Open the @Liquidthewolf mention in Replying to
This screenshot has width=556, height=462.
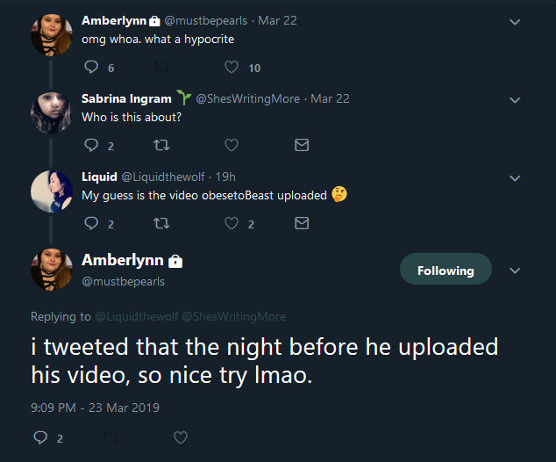(x=137, y=316)
